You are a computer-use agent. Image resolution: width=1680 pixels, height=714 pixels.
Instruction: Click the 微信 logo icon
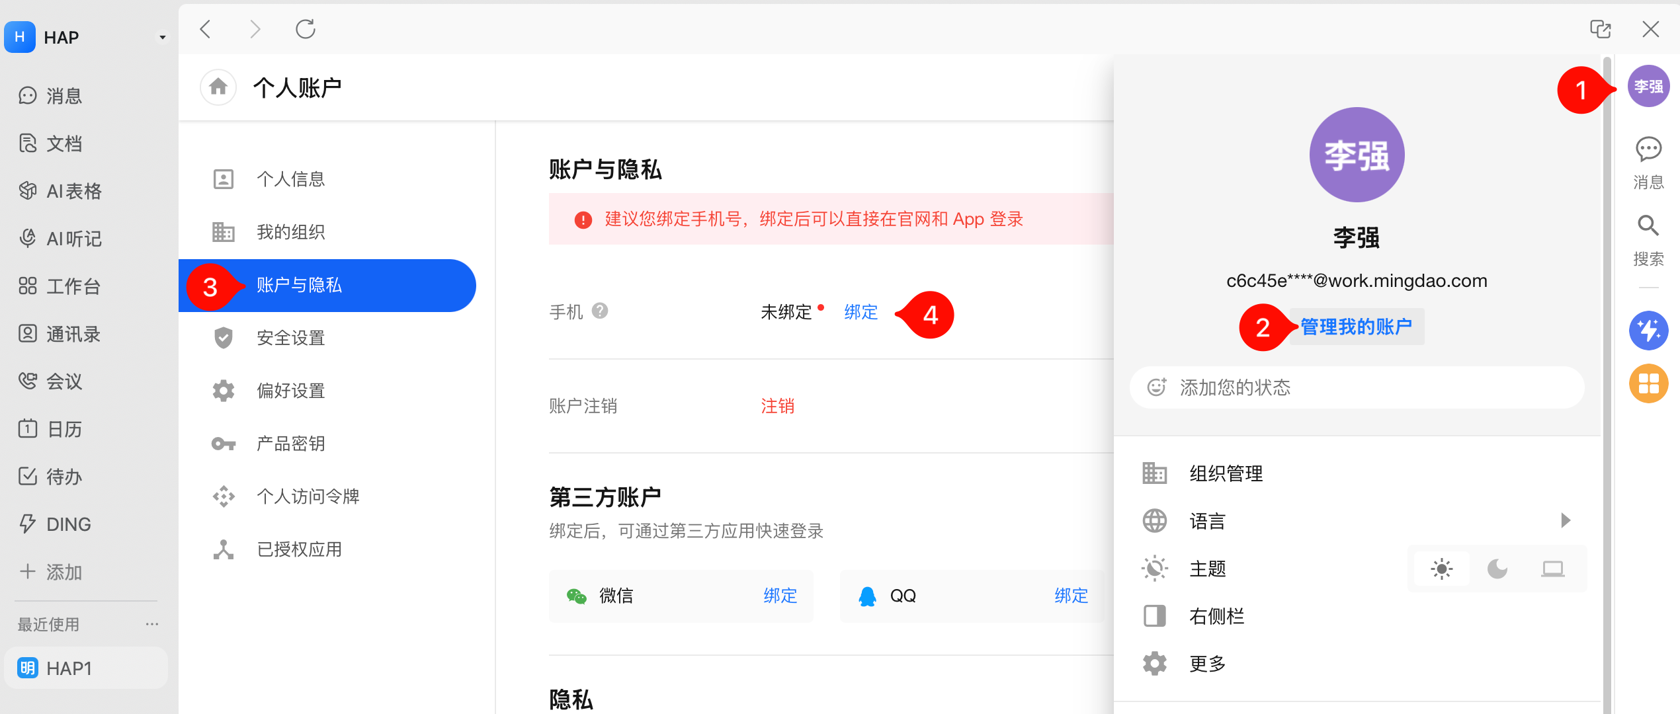click(x=576, y=596)
